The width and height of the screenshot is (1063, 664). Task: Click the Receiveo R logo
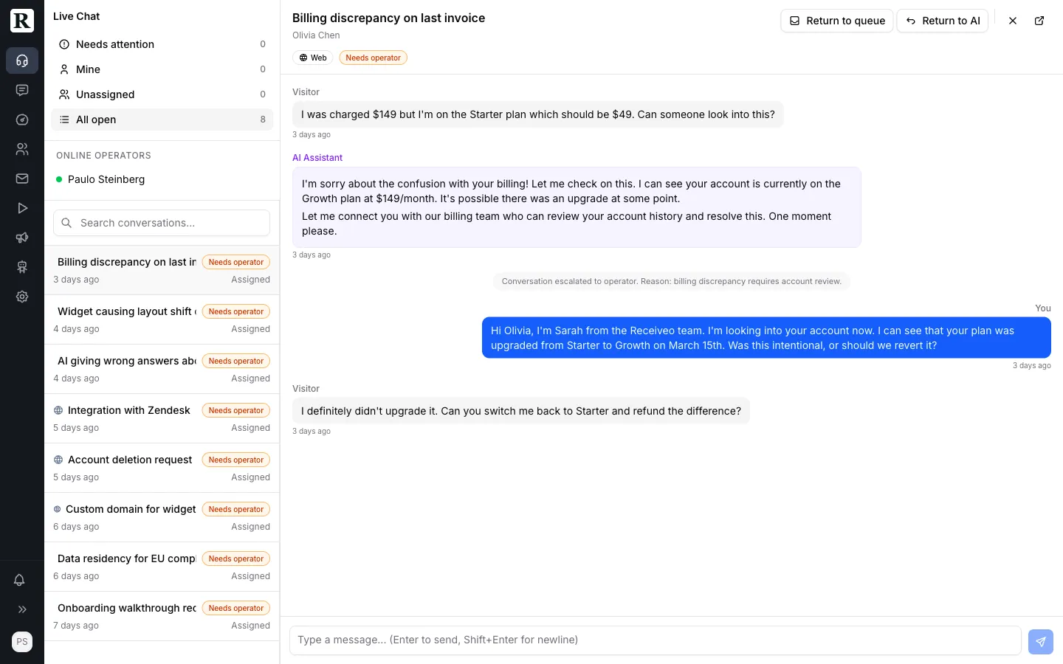(21, 21)
